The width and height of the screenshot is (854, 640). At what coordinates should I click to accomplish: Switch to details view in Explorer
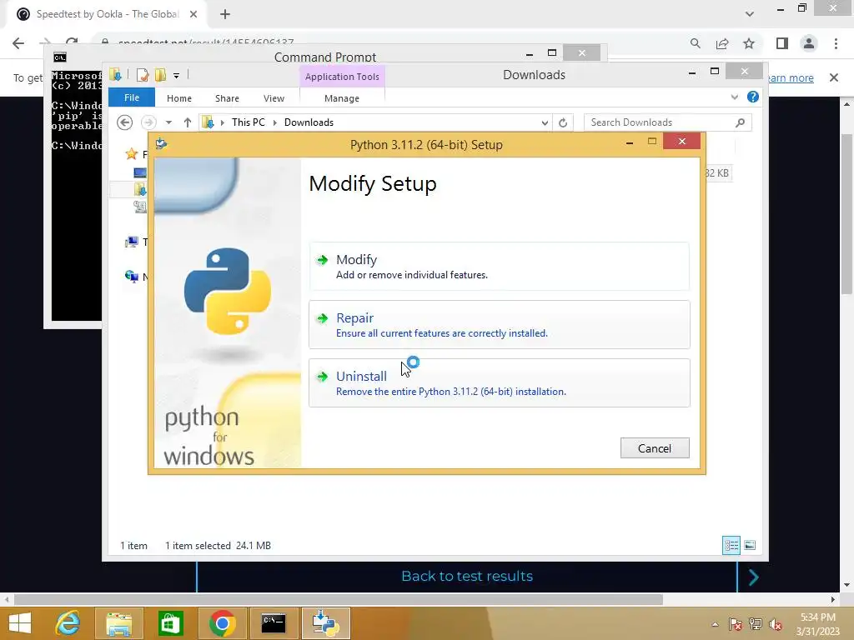point(731,545)
